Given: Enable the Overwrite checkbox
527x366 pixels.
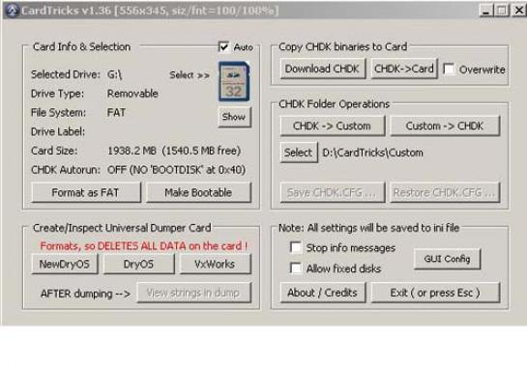Looking at the screenshot, I should [x=449, y=70].
